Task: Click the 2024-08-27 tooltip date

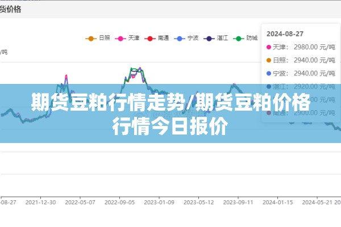Action: tap(285, 34)
